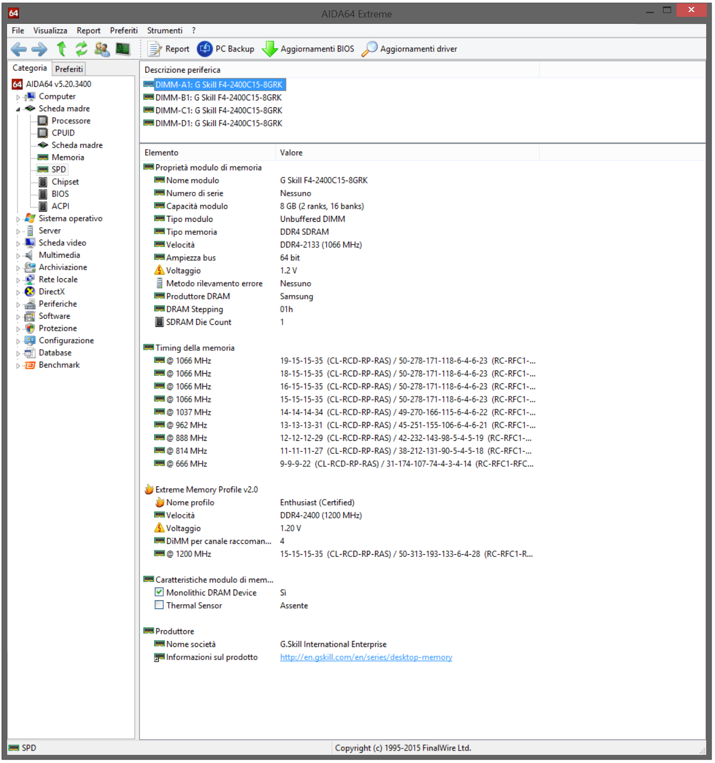Viewport: 715px width, 763px height.
Task: Open the Preferiti menu
Action: pyautogui.click(x=124, y=30)
